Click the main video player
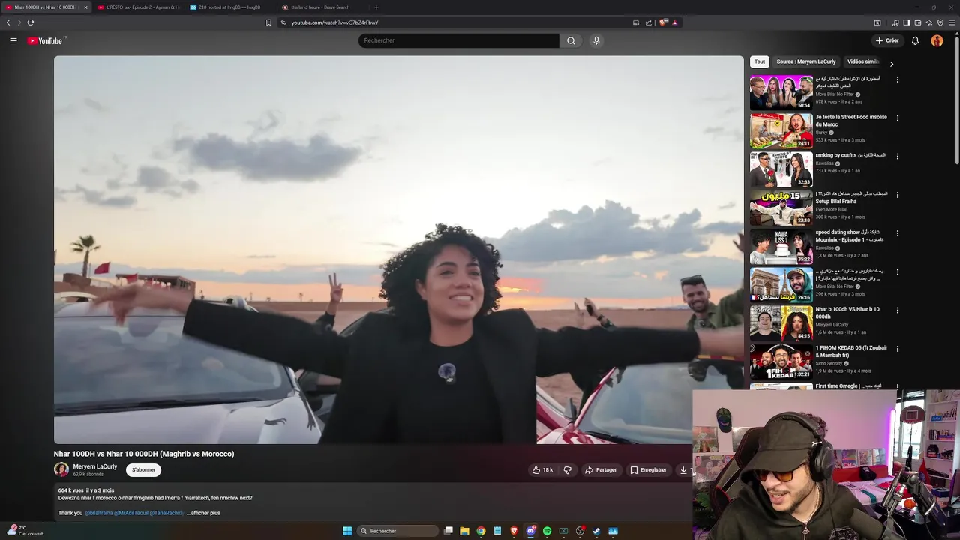The height and width of the screenshot is (540, 960). click(398, 250)
